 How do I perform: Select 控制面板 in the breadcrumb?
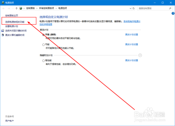pyautogui.click(x=30, y=8)
